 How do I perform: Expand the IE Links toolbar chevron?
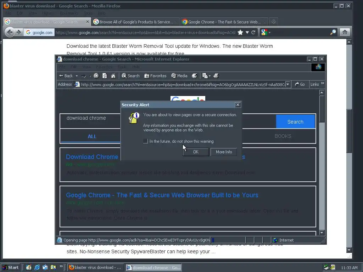(x=323, y=83)
